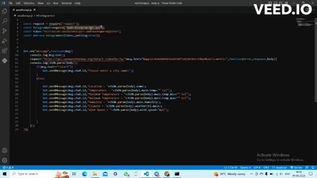The width and height of the screenshot is (317, 178).
Task: Open the taskbar clock and date
Action: tap(299, 174)
